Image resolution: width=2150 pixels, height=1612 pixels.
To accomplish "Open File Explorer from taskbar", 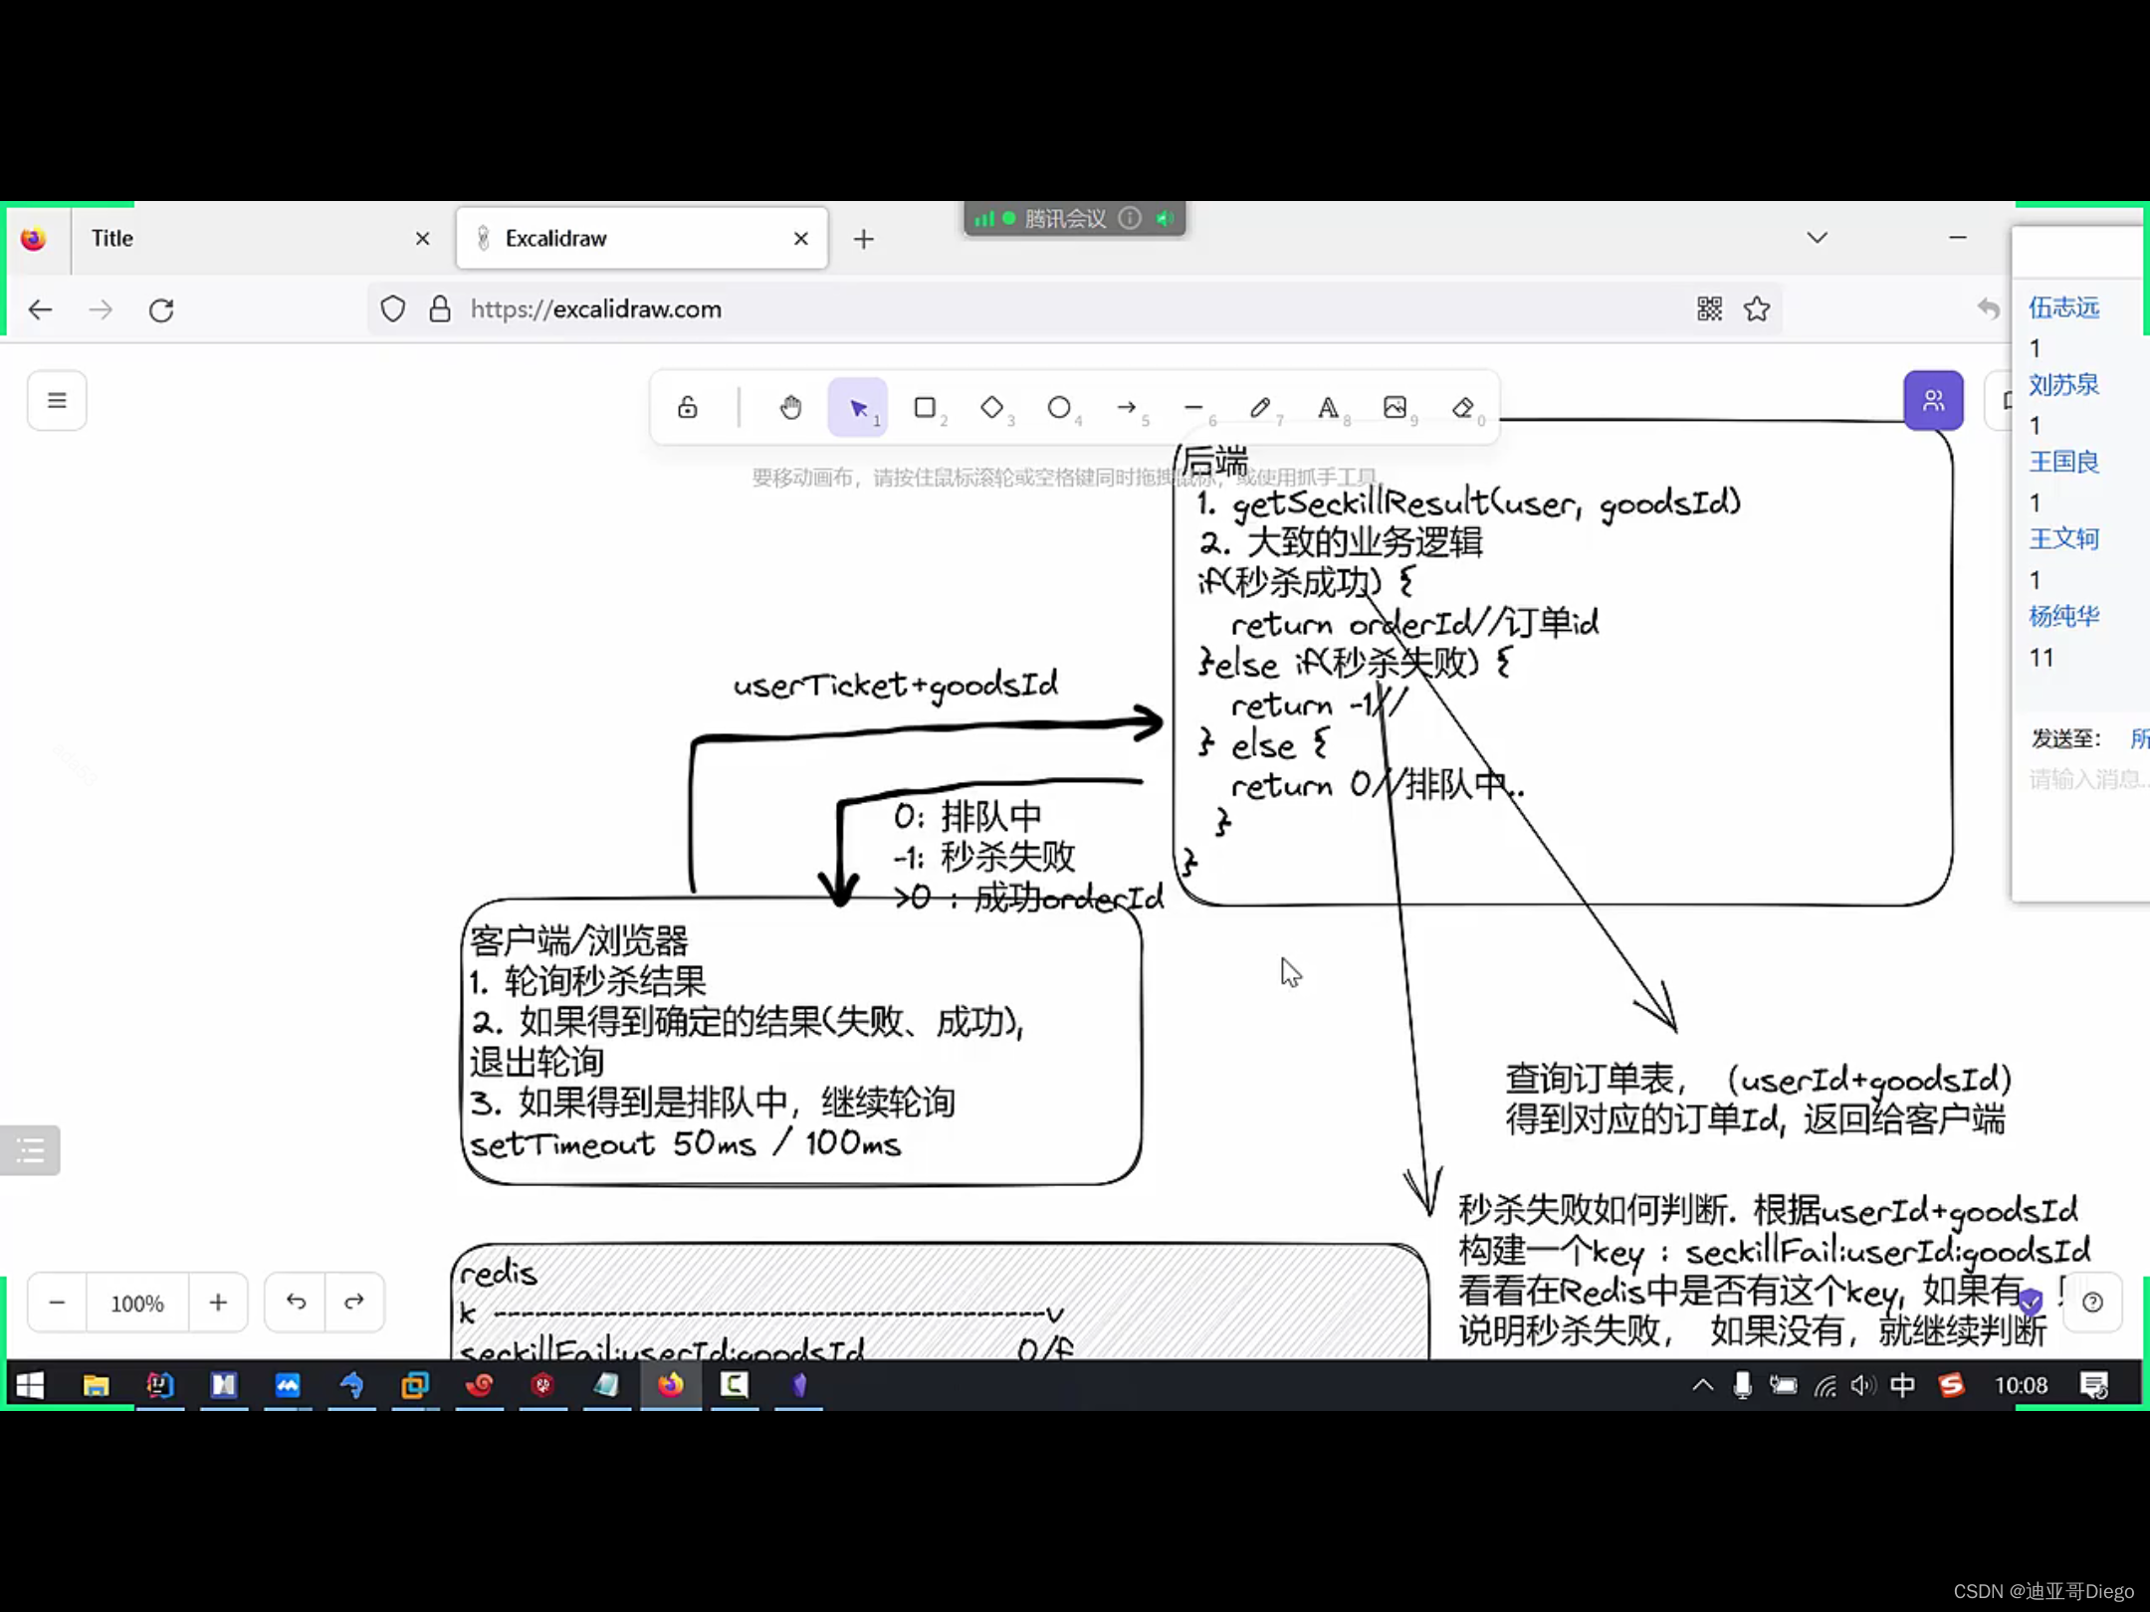I will coord(96,1385).
